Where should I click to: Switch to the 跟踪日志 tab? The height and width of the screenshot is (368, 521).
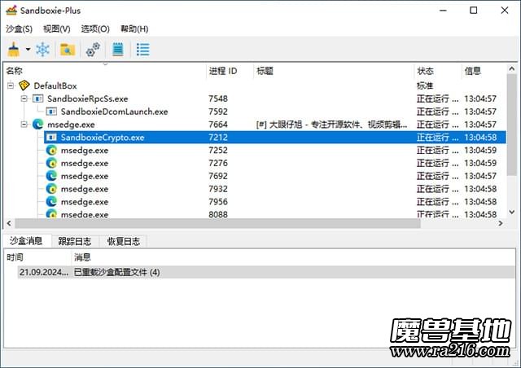75,241
